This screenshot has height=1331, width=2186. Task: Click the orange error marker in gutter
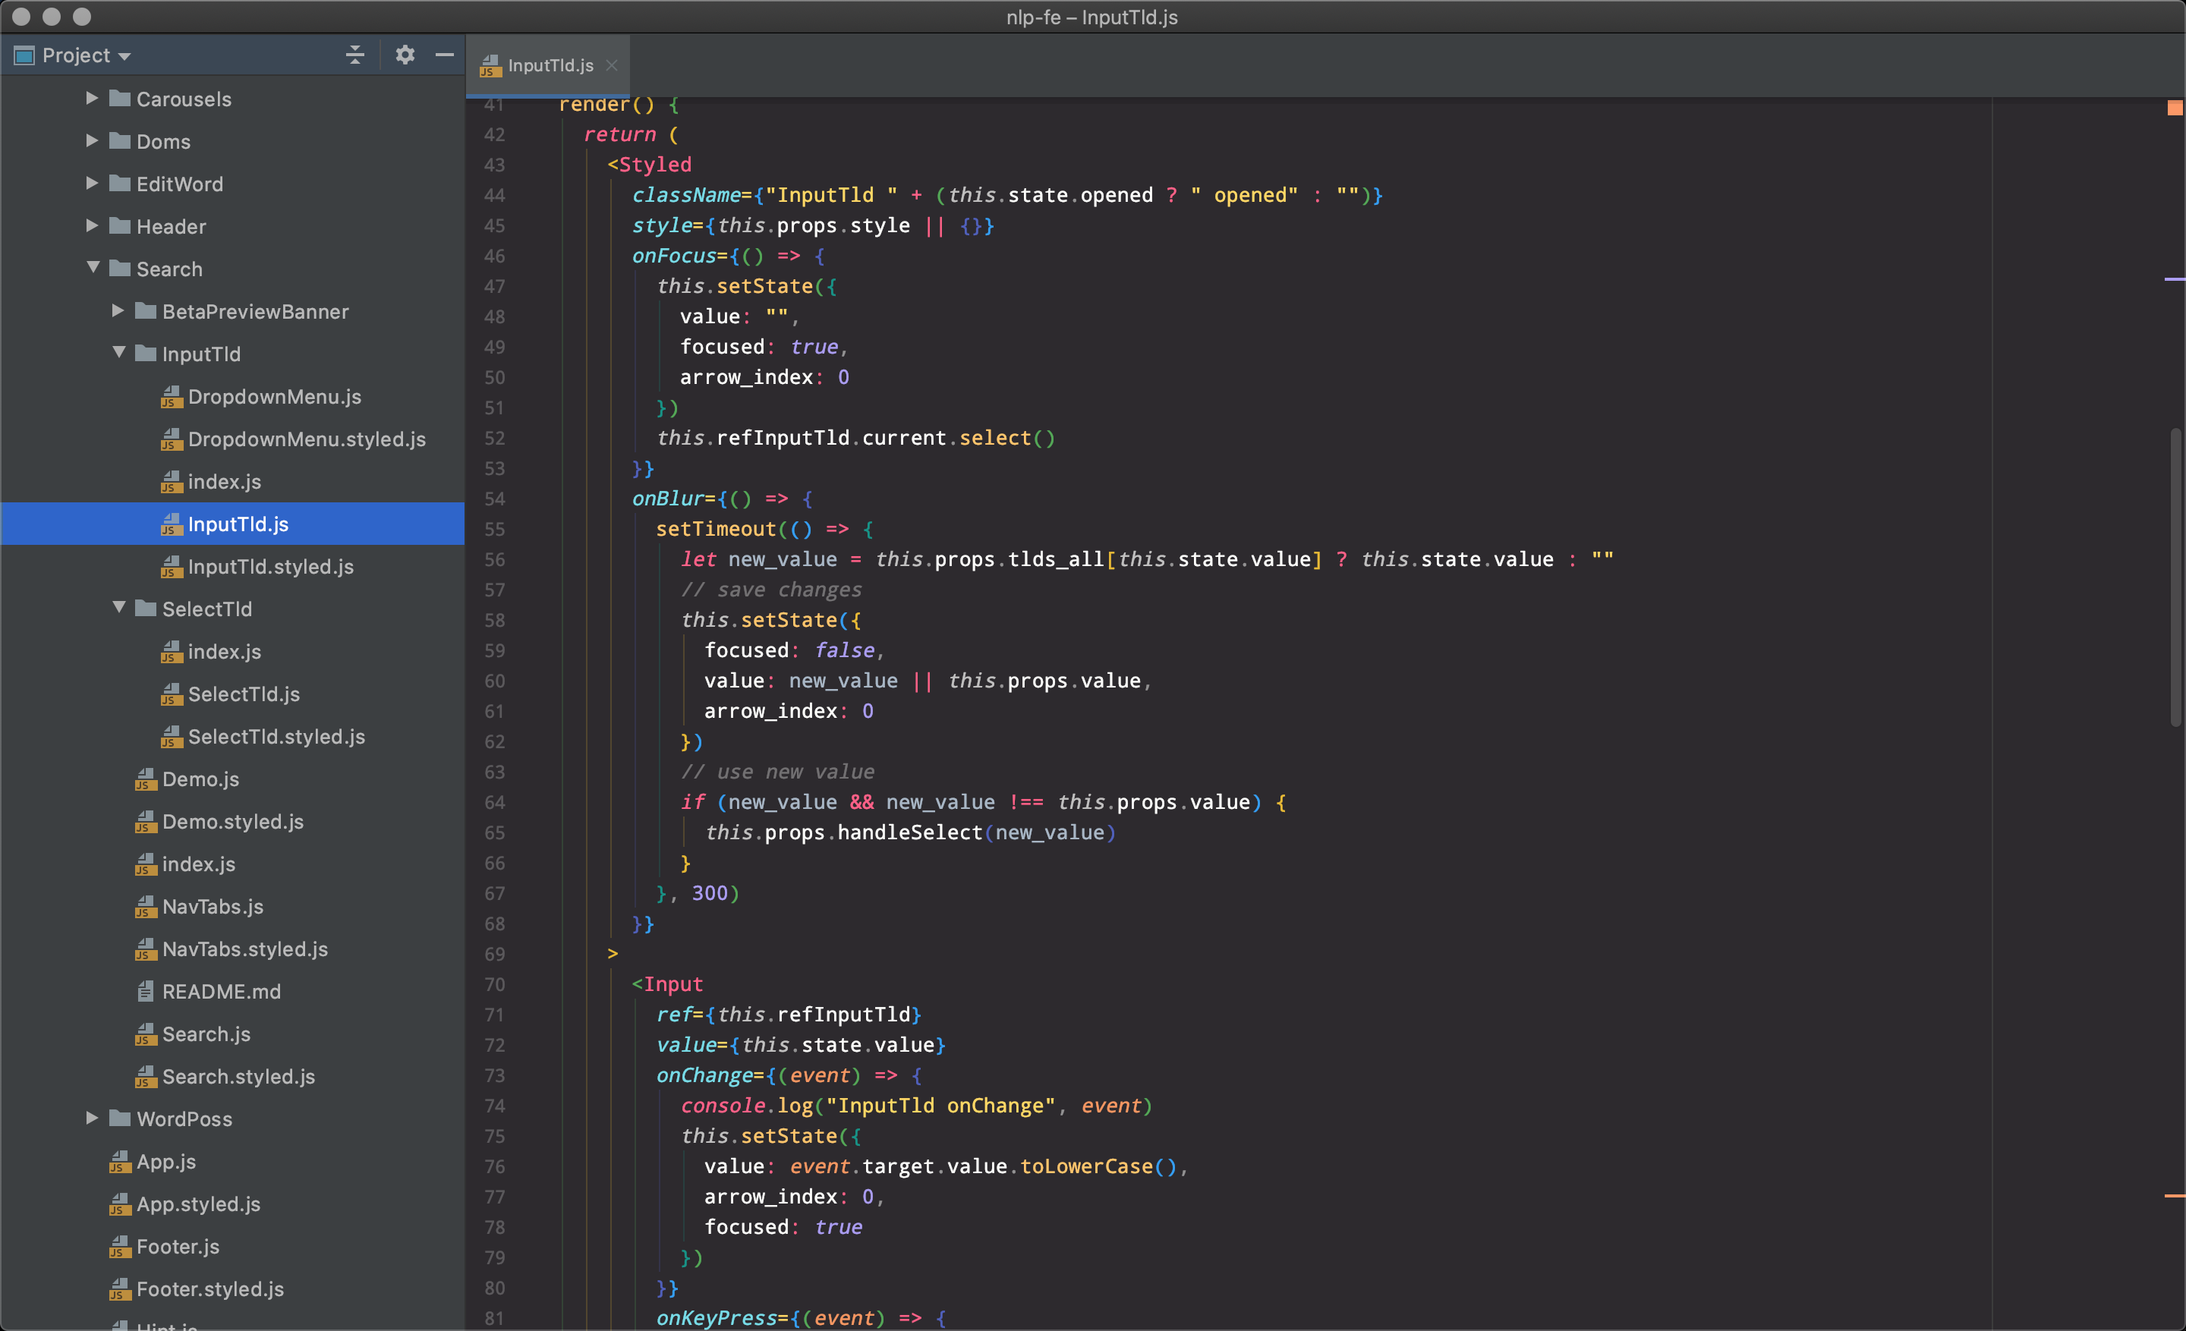coord(2174,107)
